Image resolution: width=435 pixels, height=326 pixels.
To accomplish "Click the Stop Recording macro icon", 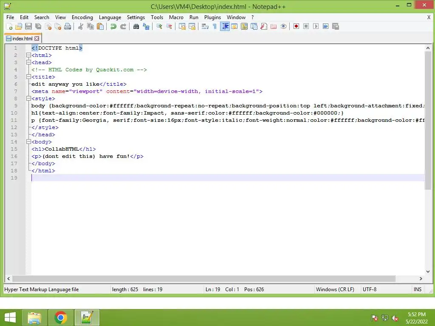I will pyautogui.click(x=306, y=26).
